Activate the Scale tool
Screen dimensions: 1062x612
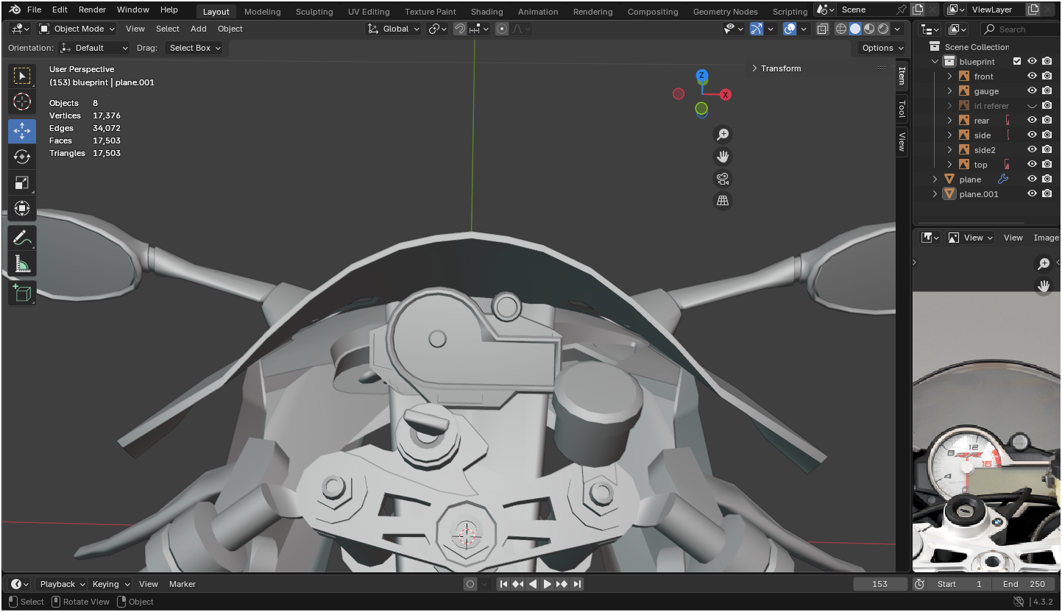tap(22, 182)
